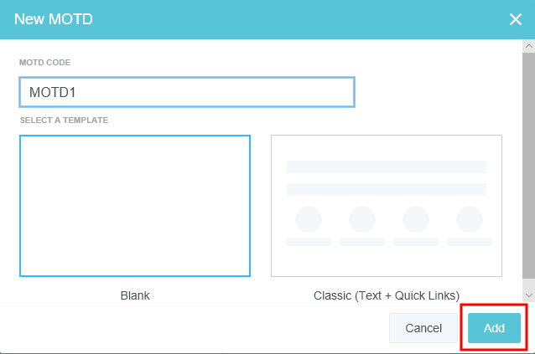Image resolution: width=535 pixels, height=354 pixels.
Task: Close the New MOTD dialog
Action: point(515,19)
